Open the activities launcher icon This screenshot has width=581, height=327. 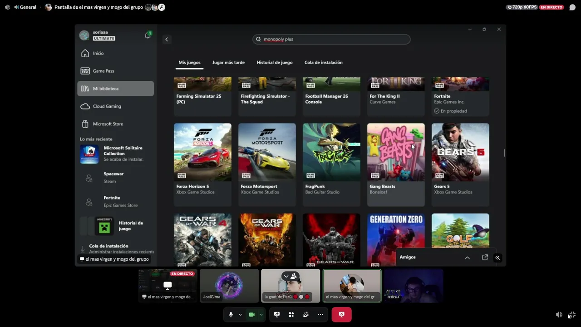tap(291, 314)
